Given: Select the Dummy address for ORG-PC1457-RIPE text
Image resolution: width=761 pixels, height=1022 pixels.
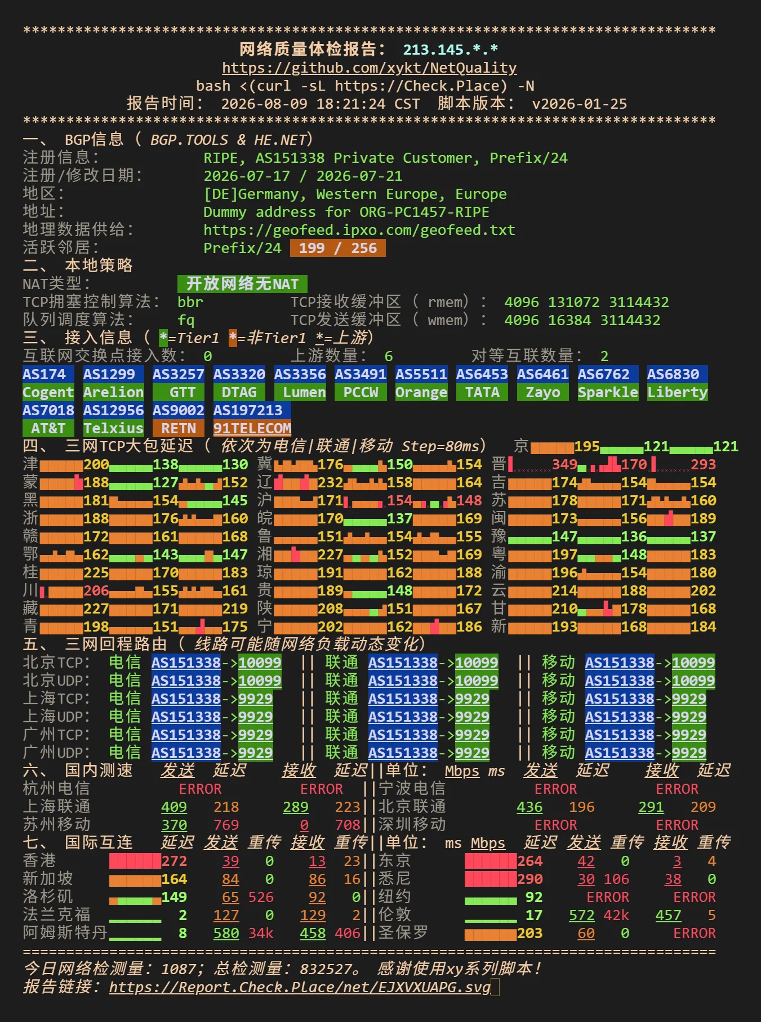Looking at the screenshot, I should pos(346,212).
